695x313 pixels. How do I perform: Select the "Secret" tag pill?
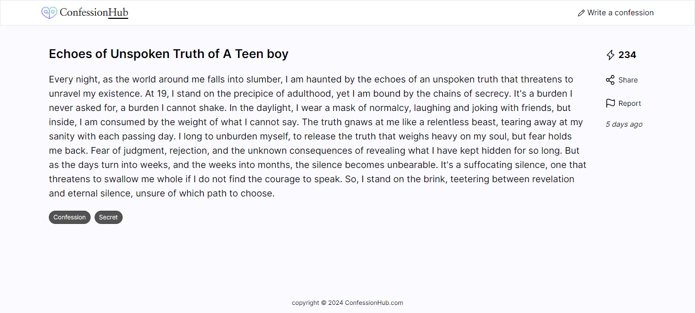pyautogui.click(x=108, y=217)
